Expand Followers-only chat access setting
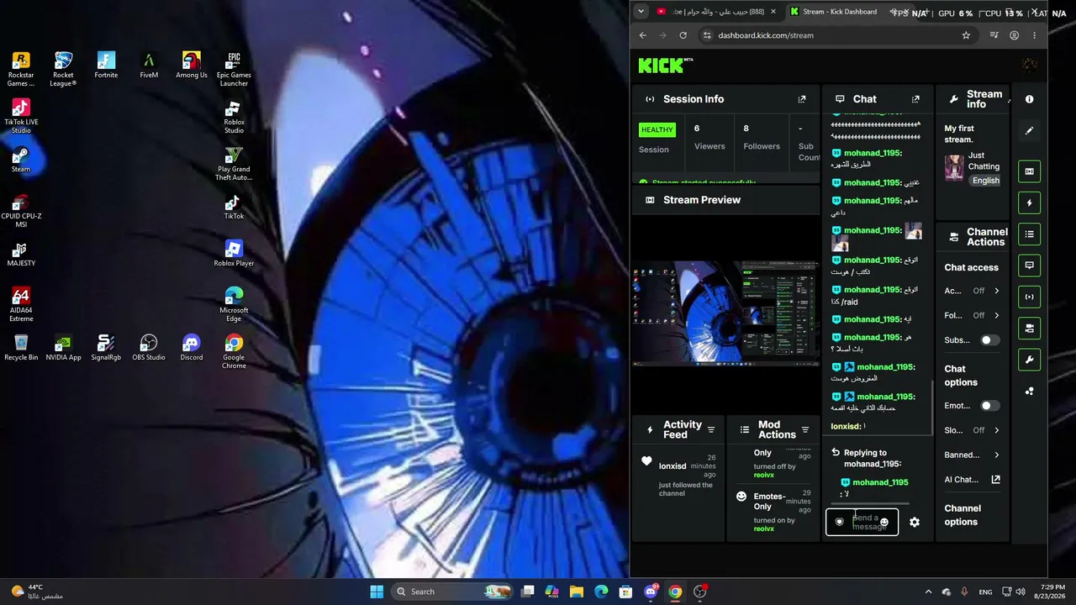This screenshot has height=605, width=1076. point(972,315)
